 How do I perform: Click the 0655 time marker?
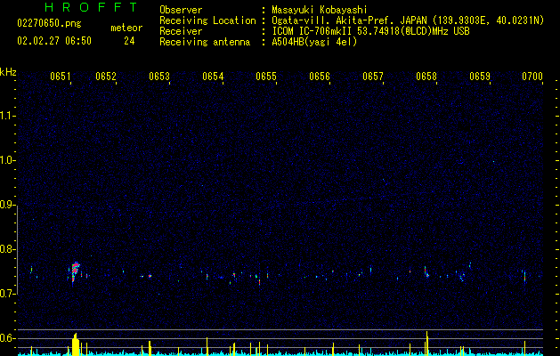pos(266,77)
